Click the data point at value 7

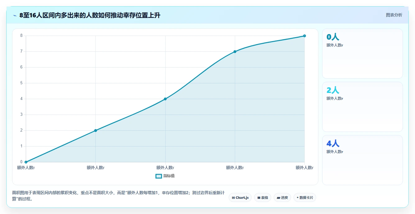click(x=235, y=52)
